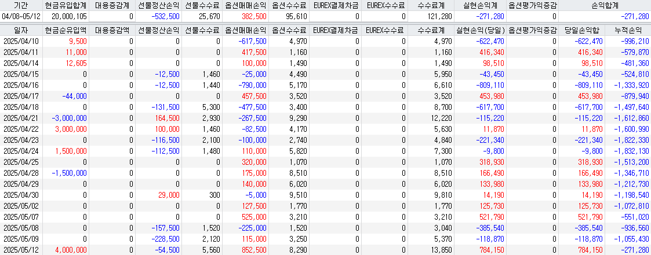The width and height of the screenshot is (651, 255).
Task: Click the date 2025/04/21
Action: click(x=21, y=118)
